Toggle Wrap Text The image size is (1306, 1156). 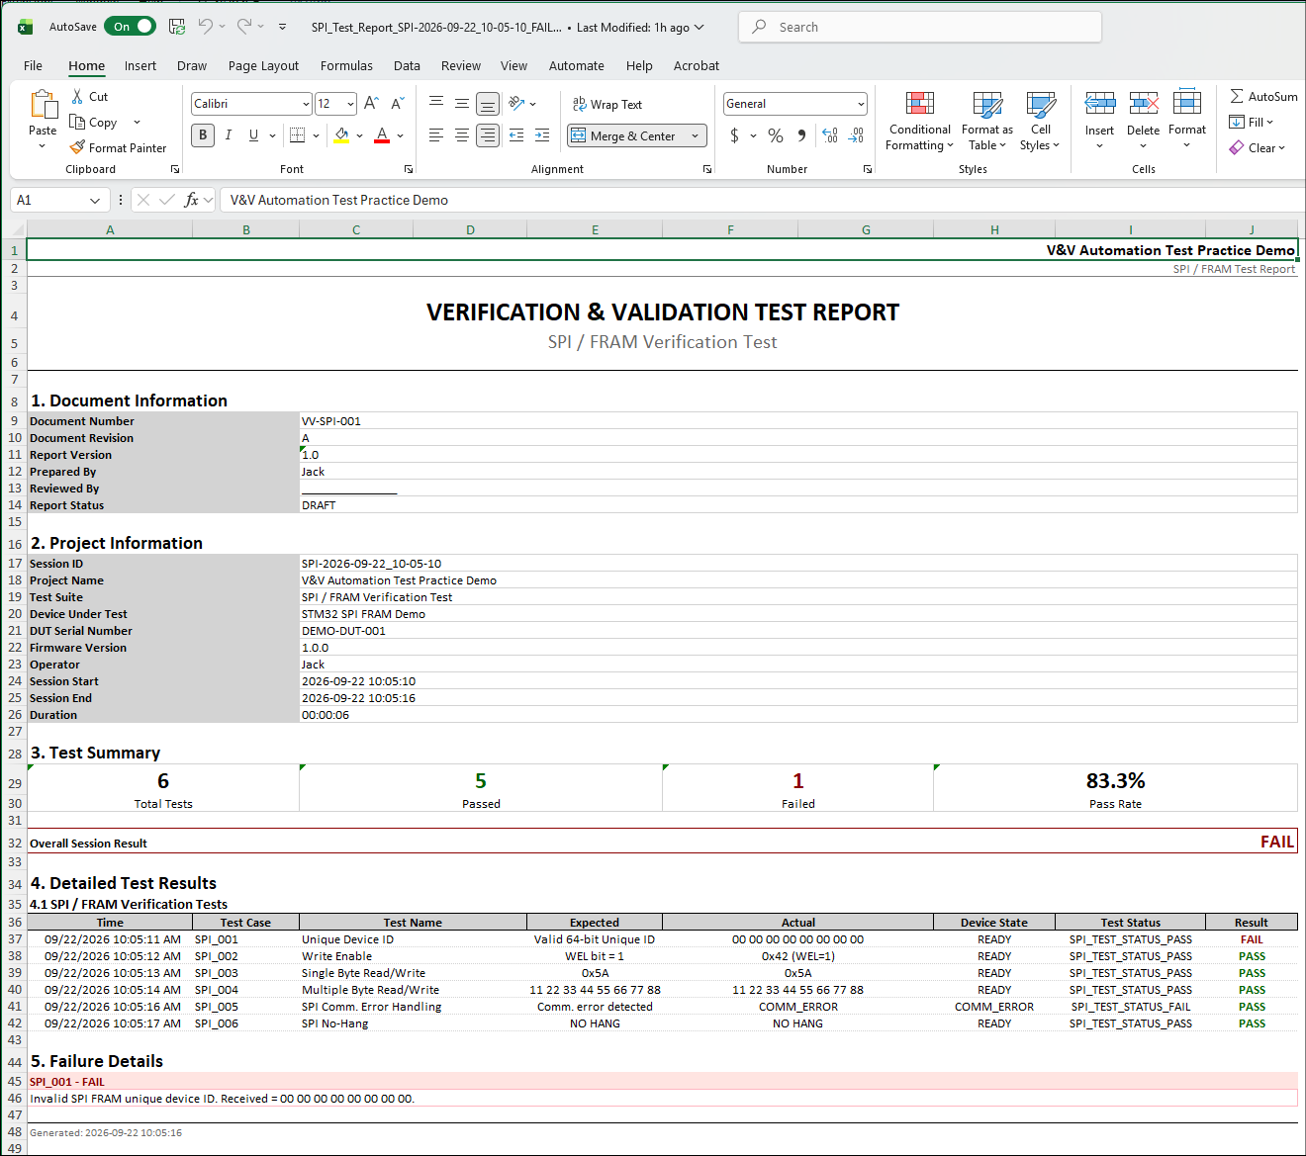click(607, 104)
